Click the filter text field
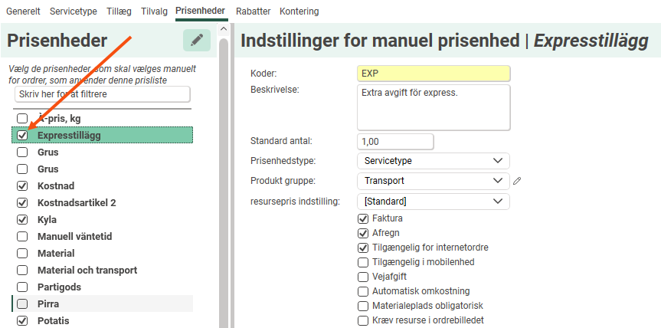The image size is (661, 328). coord(102,94)
